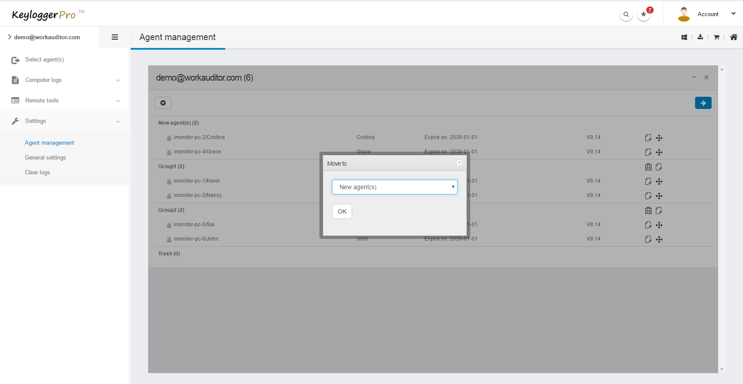Image resolution: width=743 pixels, height=384 pixels.
Task: Click the add group plus button
Action: tap(163, 103)
